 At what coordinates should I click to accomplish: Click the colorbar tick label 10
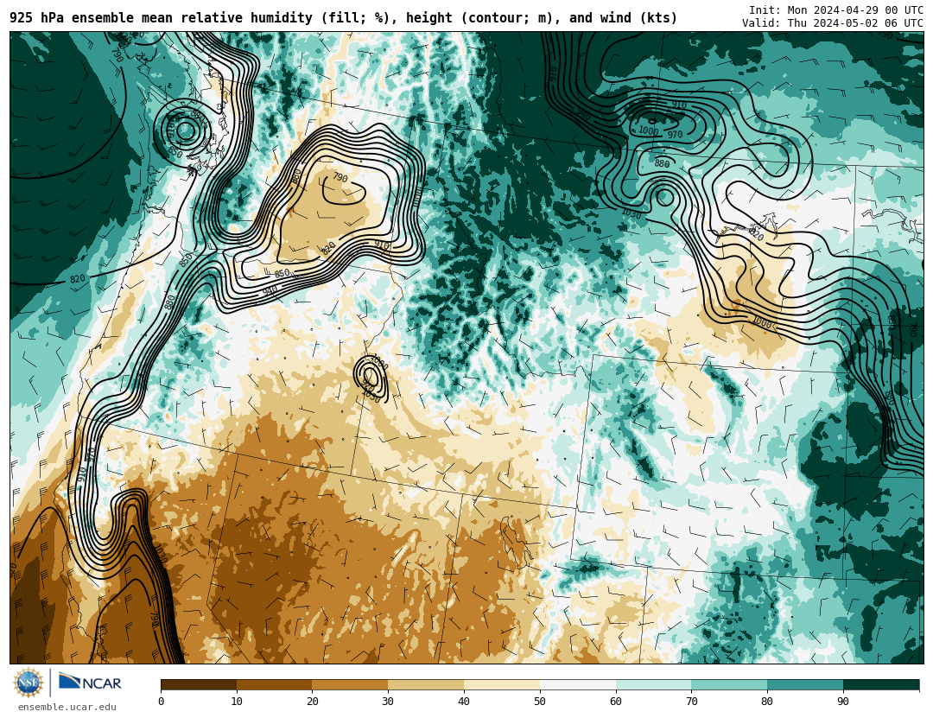[x=237, y=702]
